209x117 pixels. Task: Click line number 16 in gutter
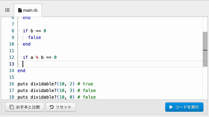pos(12,84)
